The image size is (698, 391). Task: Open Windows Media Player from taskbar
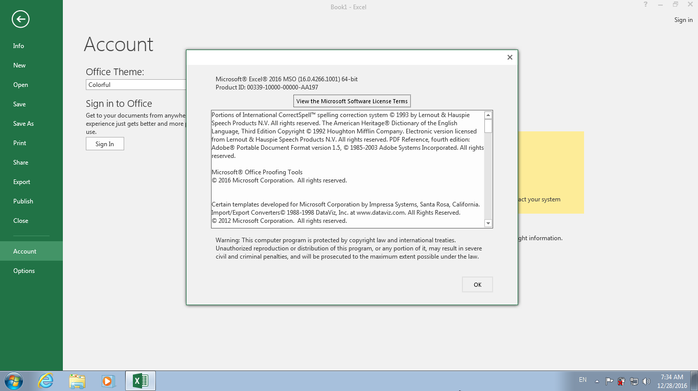point(108,381)
